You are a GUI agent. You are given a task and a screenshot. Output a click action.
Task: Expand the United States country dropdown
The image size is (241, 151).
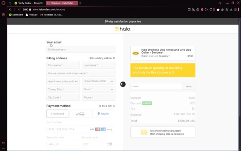coord(99,81)
